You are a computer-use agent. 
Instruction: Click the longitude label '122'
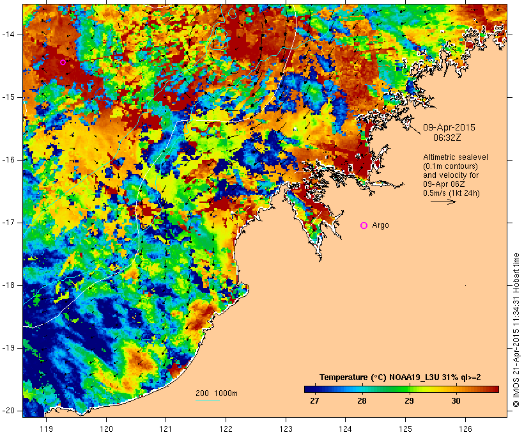tap(226, 429)
